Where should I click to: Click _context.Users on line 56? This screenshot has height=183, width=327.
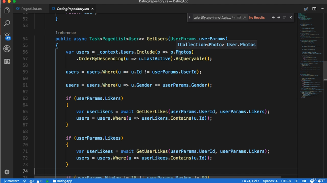tap(115, 52)
